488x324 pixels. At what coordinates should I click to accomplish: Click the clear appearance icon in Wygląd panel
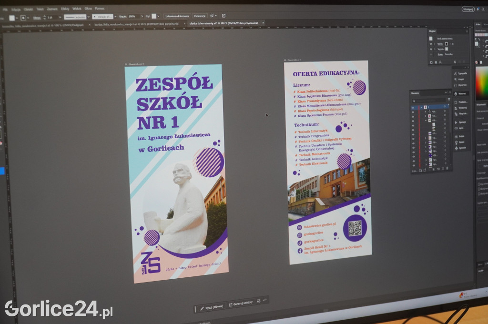tap(455, 62)
